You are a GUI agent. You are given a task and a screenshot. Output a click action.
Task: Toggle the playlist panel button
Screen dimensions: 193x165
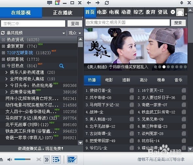56,159
